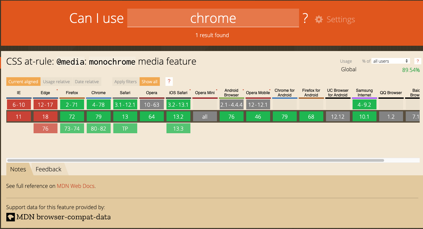The height and width of the screenshot is (229, 423).
Task: Select the Chrome 79 version cell
Action: point(98,117)
